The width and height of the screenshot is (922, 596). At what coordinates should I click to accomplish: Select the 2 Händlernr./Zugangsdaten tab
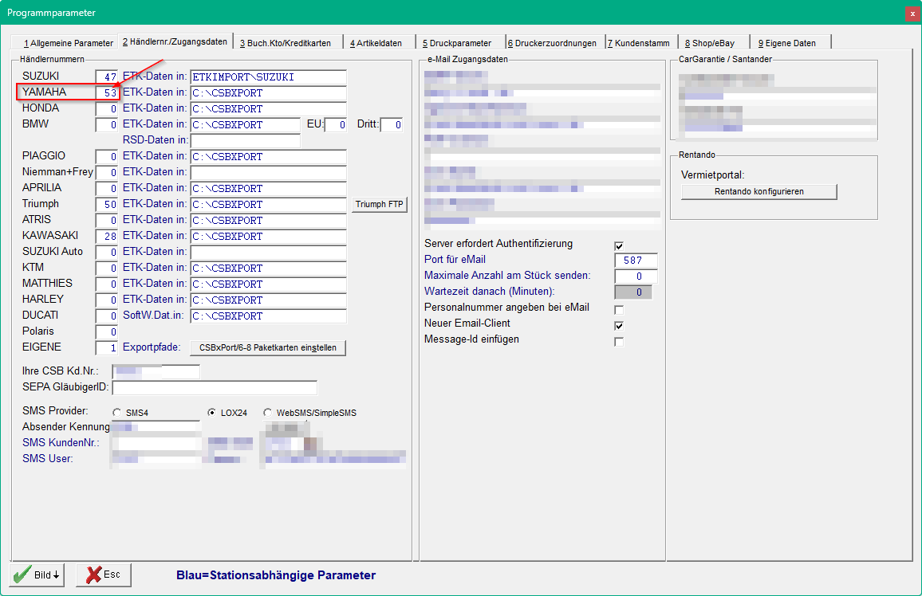pos(175,41)
